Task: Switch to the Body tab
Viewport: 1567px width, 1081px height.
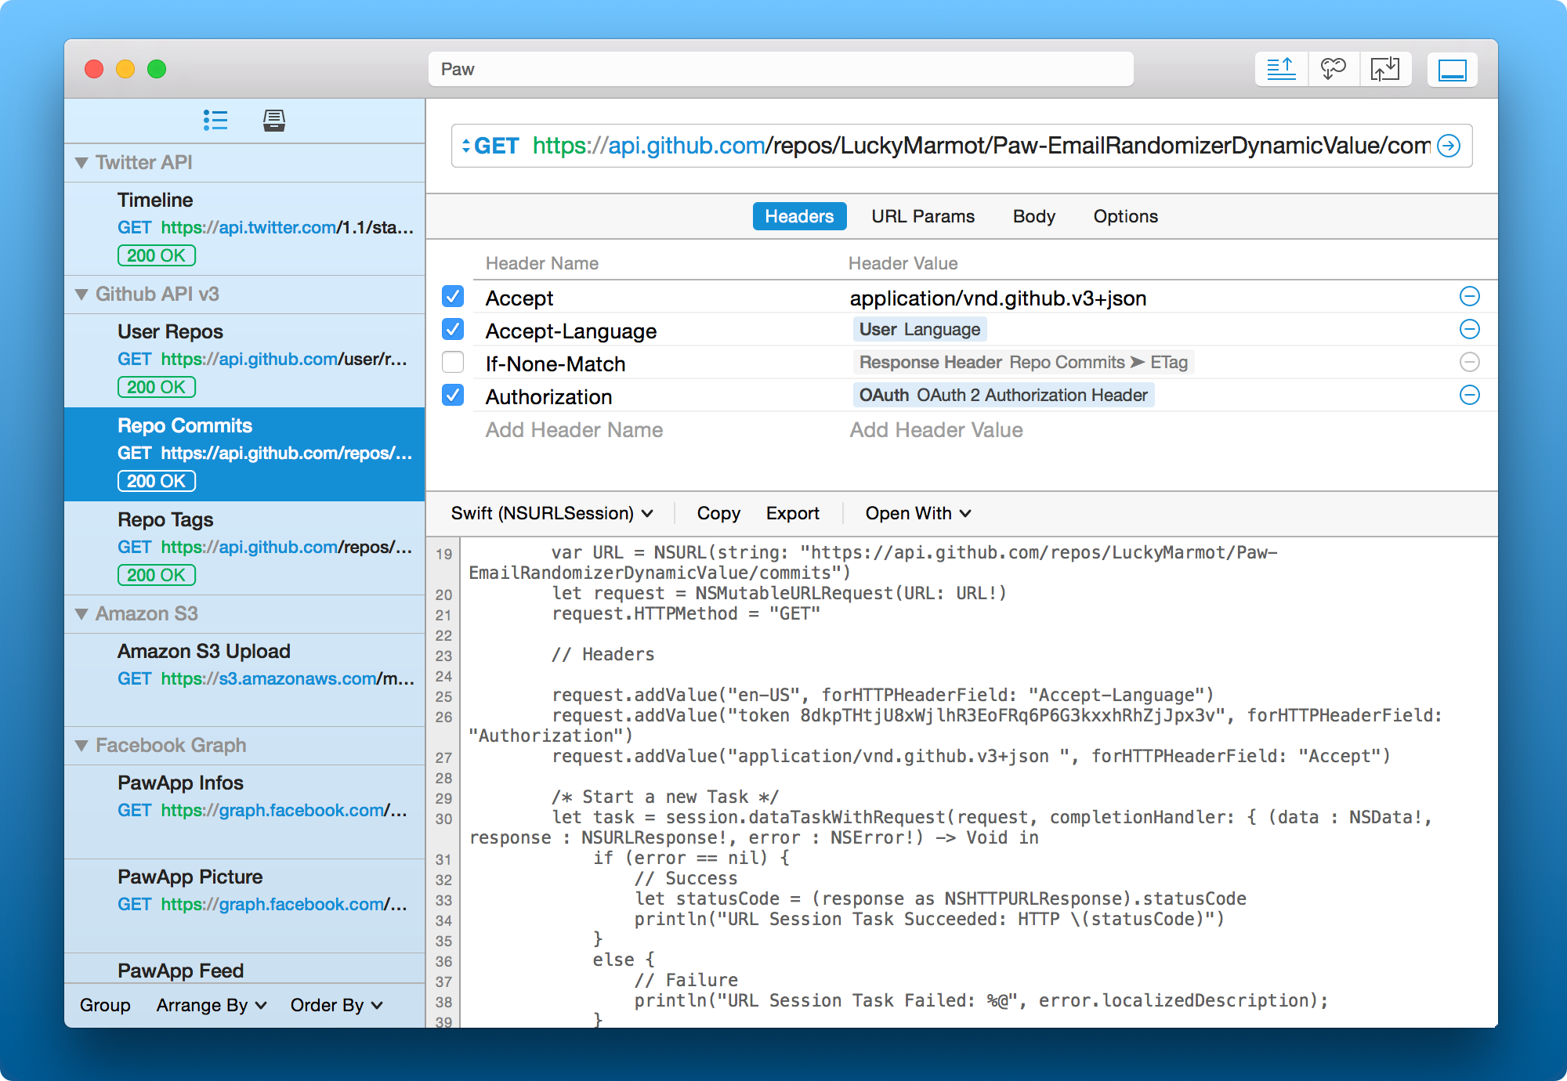Action: pyautogui.click(x=1034, y=216)
